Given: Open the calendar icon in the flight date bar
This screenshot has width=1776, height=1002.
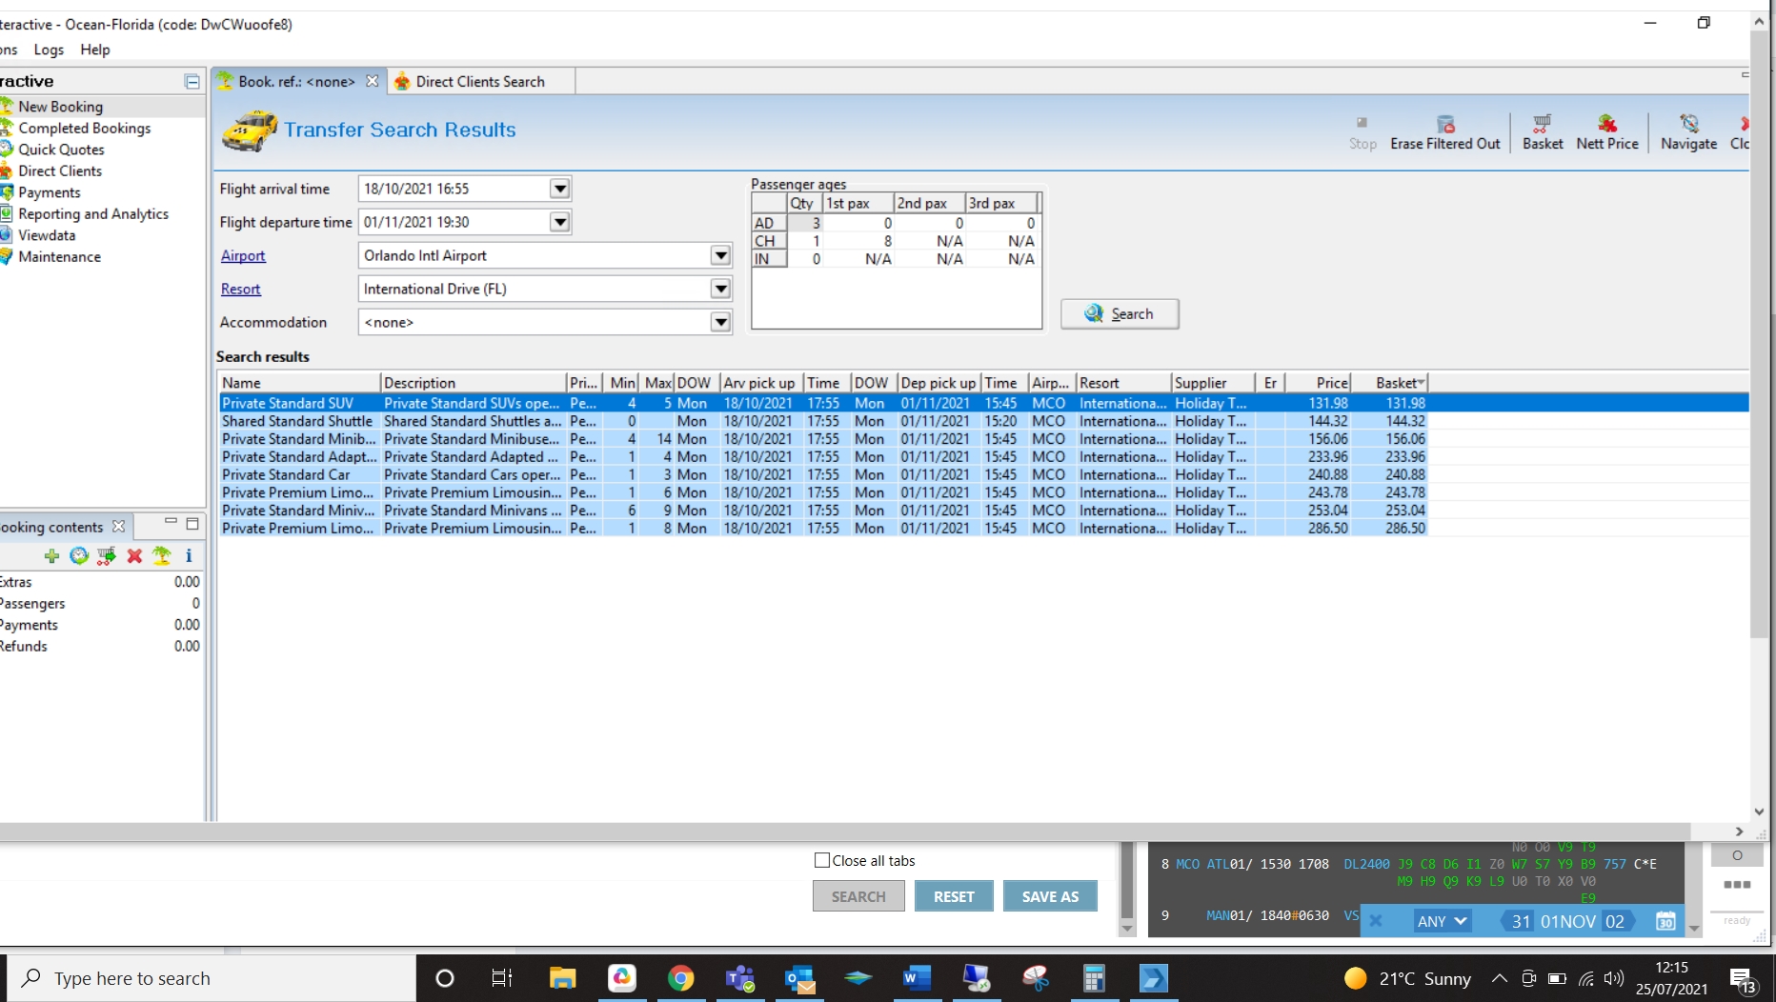Looking at the screenshot, I should [1665, 921].
